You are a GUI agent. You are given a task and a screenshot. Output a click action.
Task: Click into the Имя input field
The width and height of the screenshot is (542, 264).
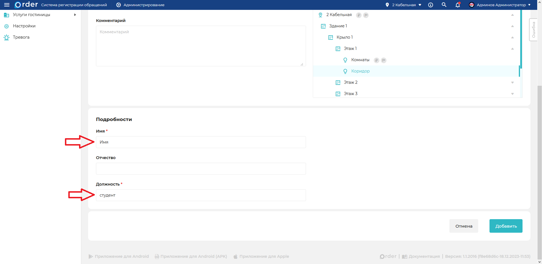[201, 142]
